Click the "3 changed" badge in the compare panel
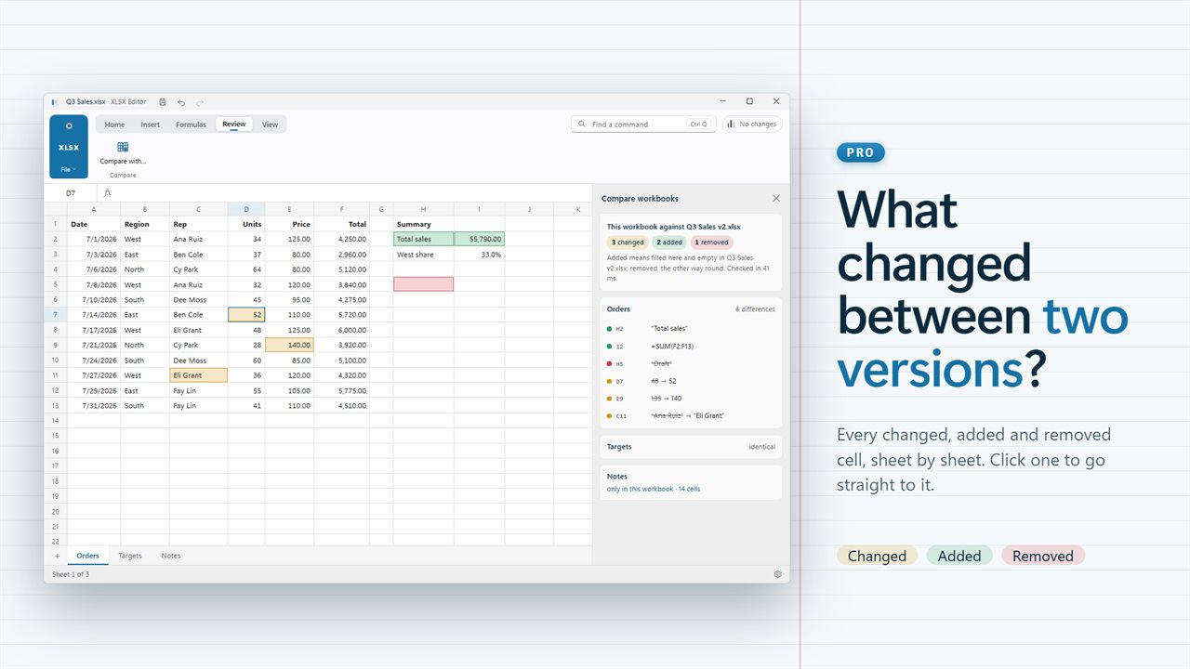Image resolution: width=1190 pixels, height=669 pixels. (x=628, y=243)
